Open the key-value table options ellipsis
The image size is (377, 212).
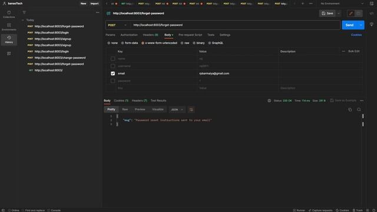pos(343,51)
